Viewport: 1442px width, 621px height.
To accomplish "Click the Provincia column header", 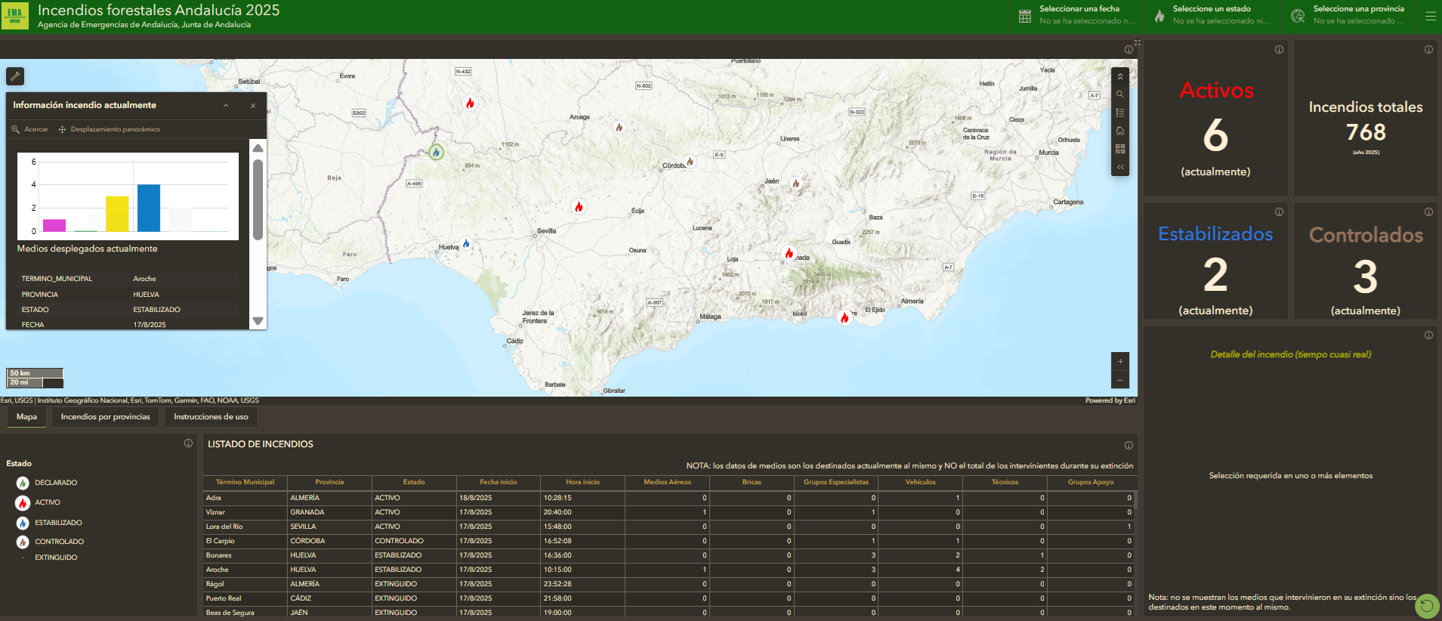I will (x=329, y=482).
